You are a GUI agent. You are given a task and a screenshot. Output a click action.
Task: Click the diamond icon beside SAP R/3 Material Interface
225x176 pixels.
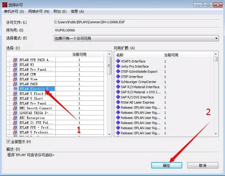click(x=118, y=87)
